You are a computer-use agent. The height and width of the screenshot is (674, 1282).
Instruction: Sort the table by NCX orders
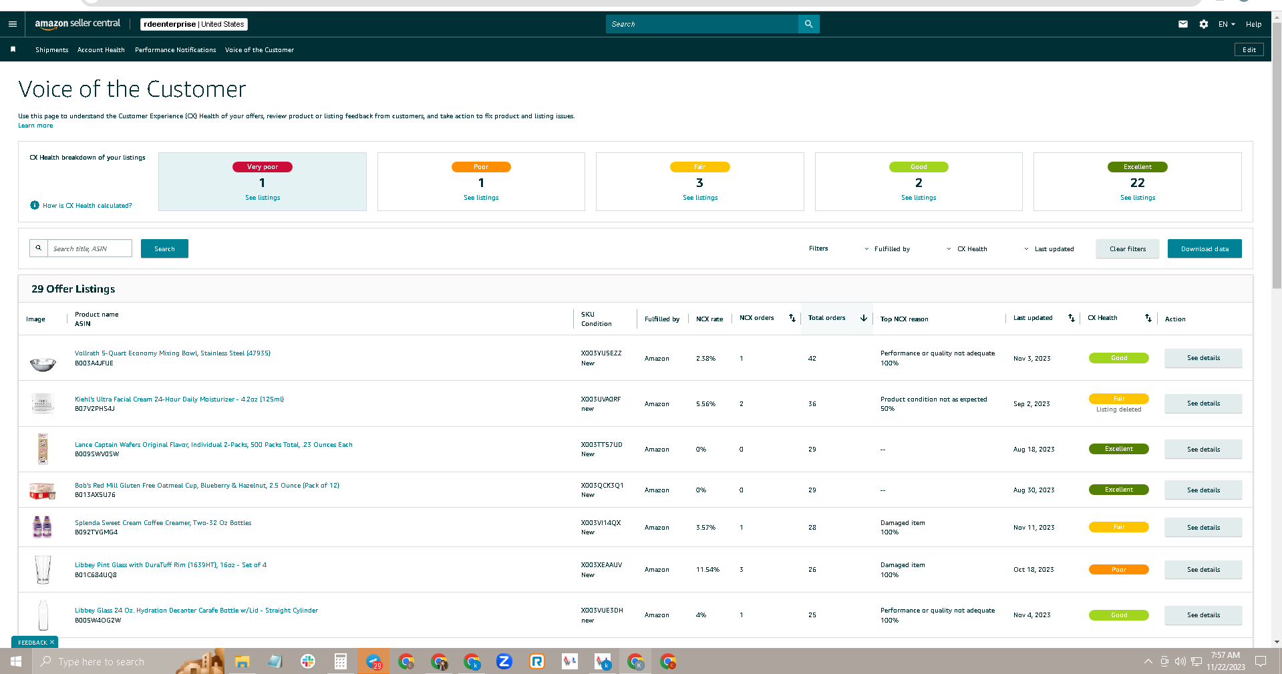coord(792,318)
